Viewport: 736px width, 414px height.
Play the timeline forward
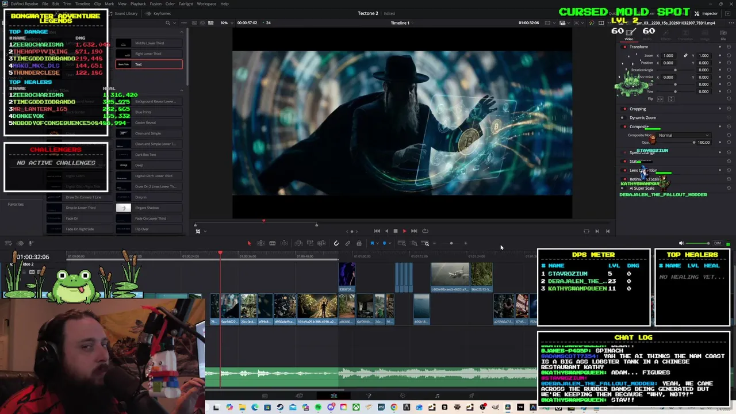coord(404,231)
